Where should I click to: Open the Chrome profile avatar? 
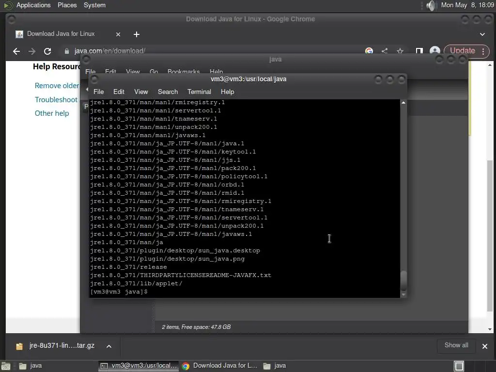tap(434, 51)
